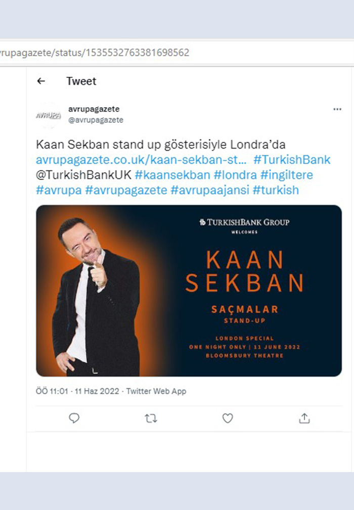Like the tweet with heart icon
This screenshot has width=354, height=510.
coord(228,418)
